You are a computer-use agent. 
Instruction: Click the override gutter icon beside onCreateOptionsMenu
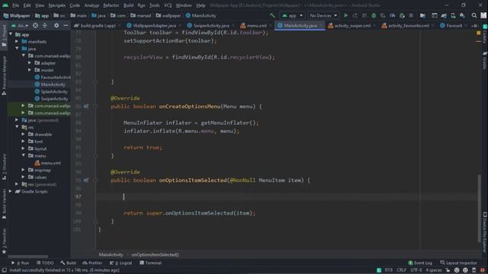86,107
